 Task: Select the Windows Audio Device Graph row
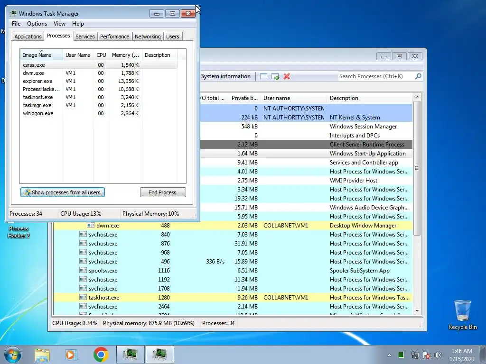[x=306, y=208]
